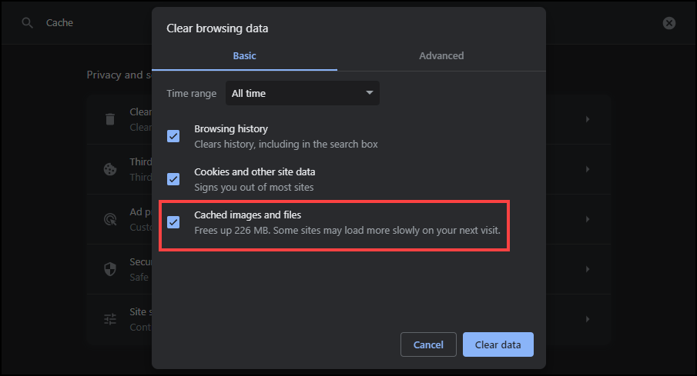The height and width of the screenshot is (376, 697).
Task: Click the cookie icon for third-party cookies
Action: pyautogui.click(x=110, y=169)
